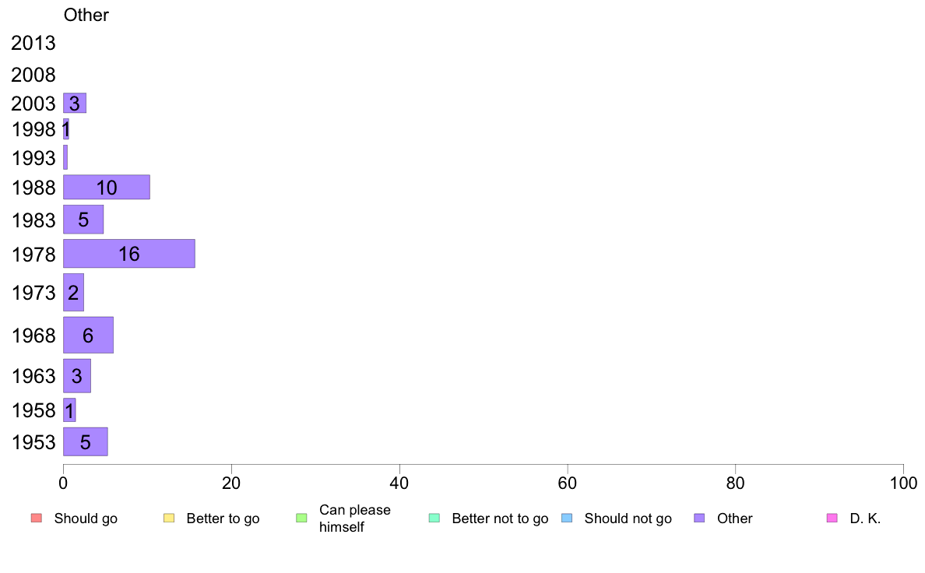Click the 60 axis tick label
Image resolution: width=925 pixels, height=573 pixels.
[568, 483]
